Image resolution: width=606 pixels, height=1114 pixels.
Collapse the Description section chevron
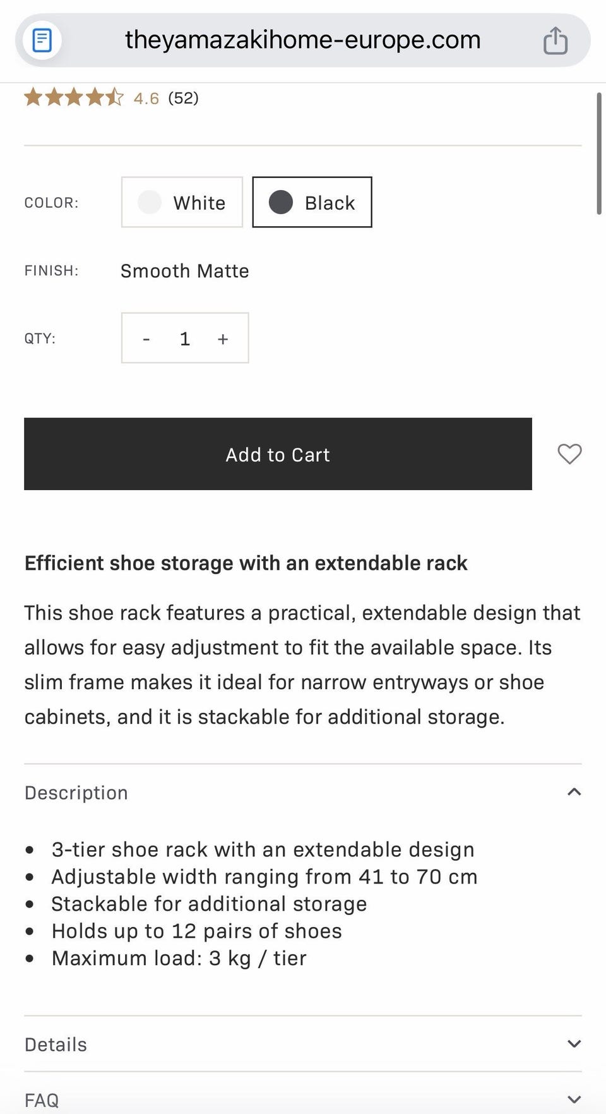pyautogui.click(x=574, y=792)
